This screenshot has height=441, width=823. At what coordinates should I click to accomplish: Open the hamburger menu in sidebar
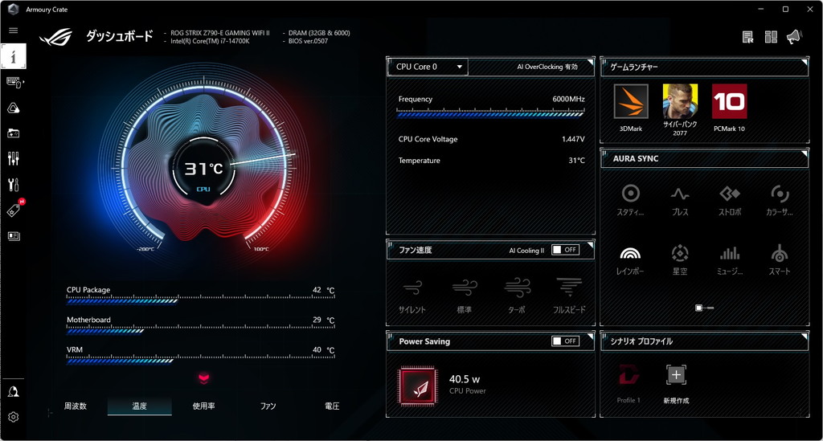pos(13,31)
